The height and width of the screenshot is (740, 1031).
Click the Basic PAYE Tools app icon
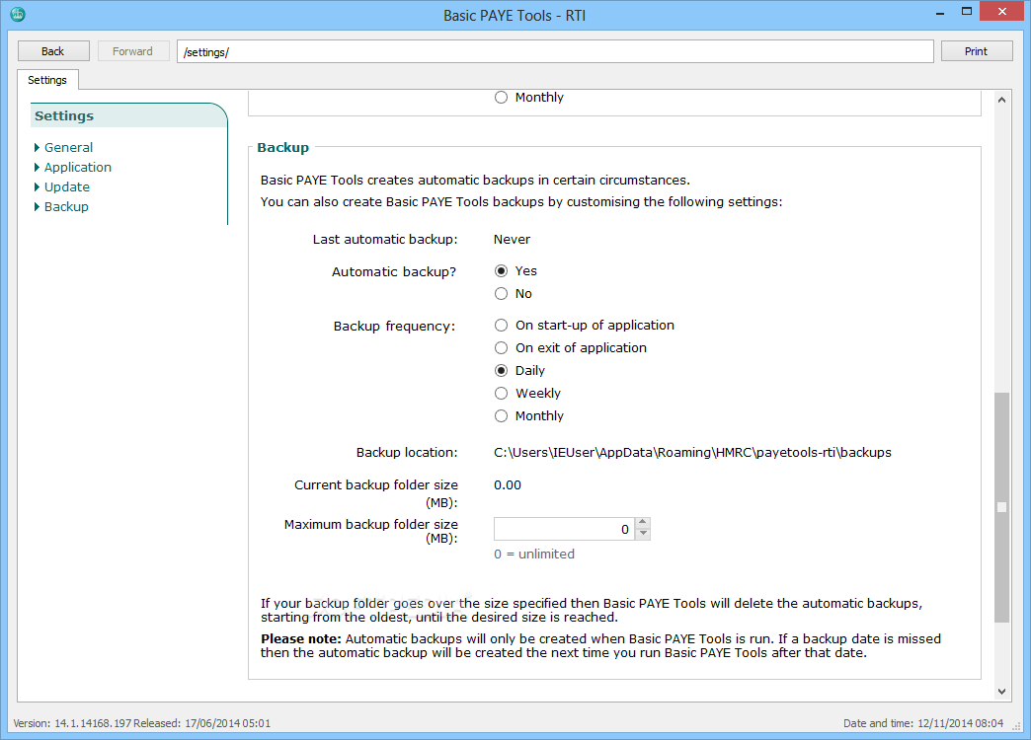[x=18, y=14]
